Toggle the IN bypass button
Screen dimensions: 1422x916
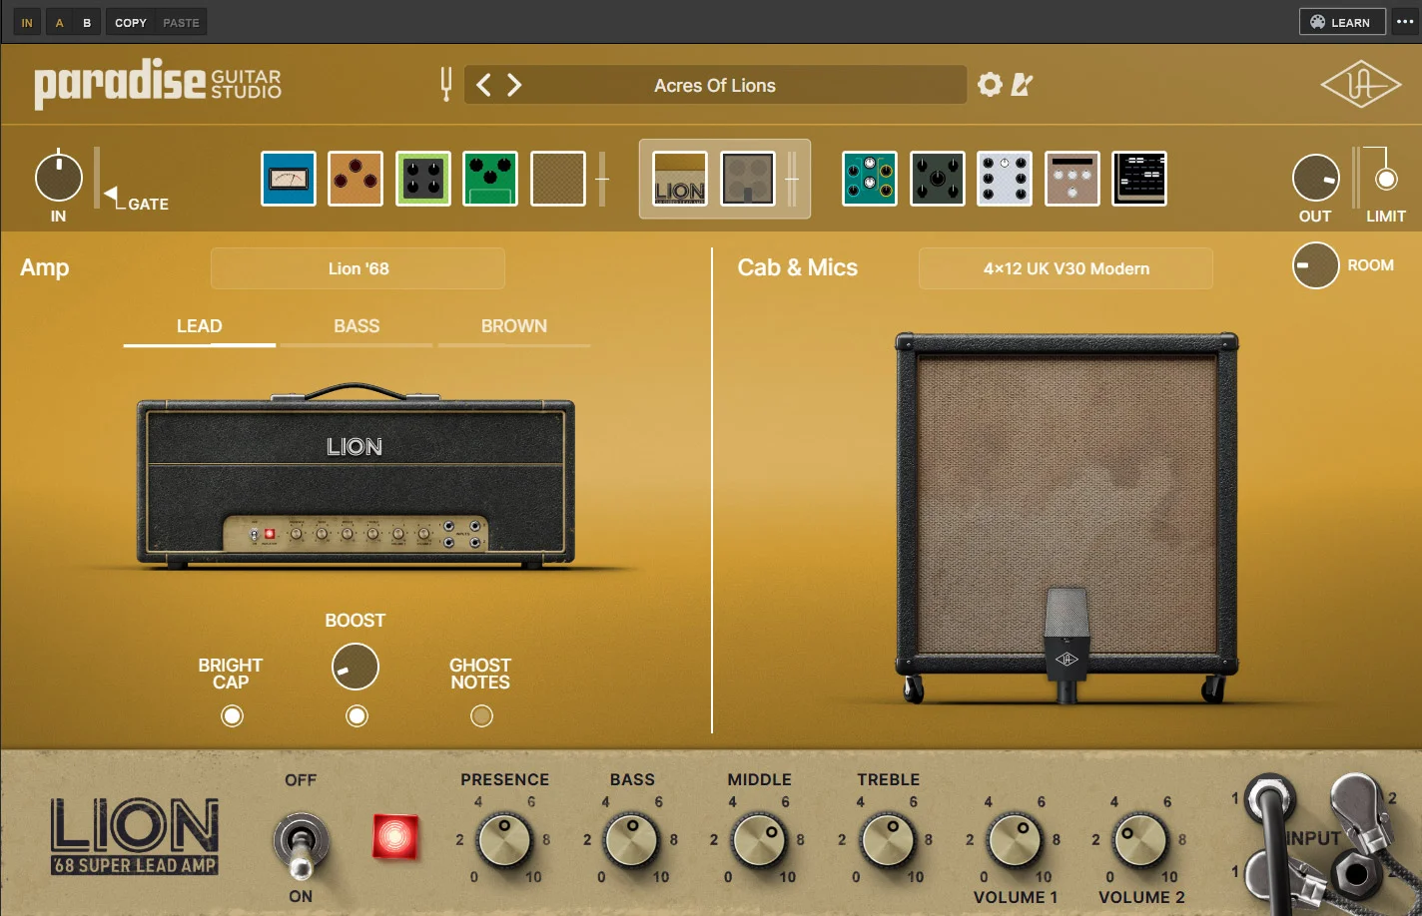point(27,22)
